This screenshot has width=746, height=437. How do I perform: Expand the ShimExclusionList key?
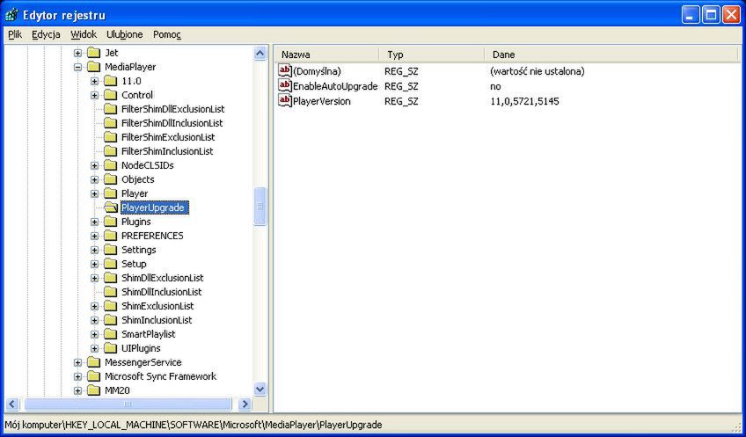coord(94,306)
